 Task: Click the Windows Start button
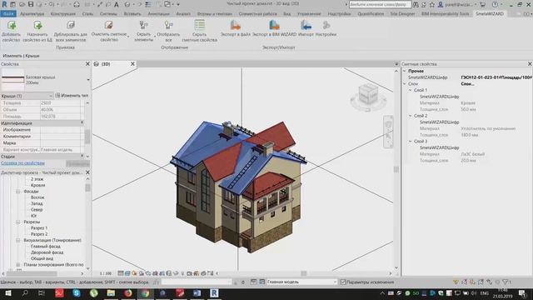click(7, 293)
